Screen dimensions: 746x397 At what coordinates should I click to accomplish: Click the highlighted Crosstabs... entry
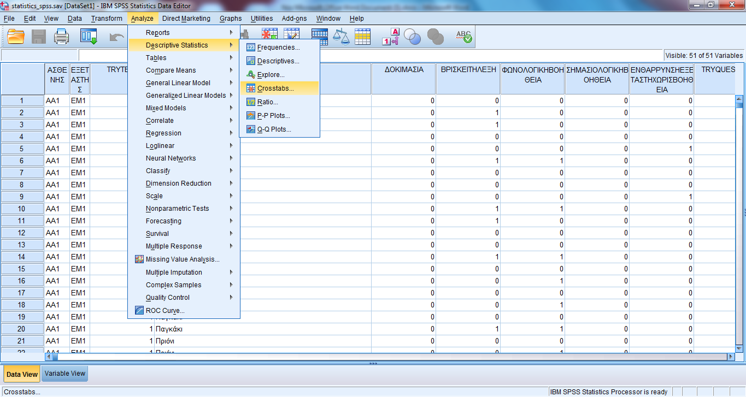pyautogui.click(x=279, y=88)
